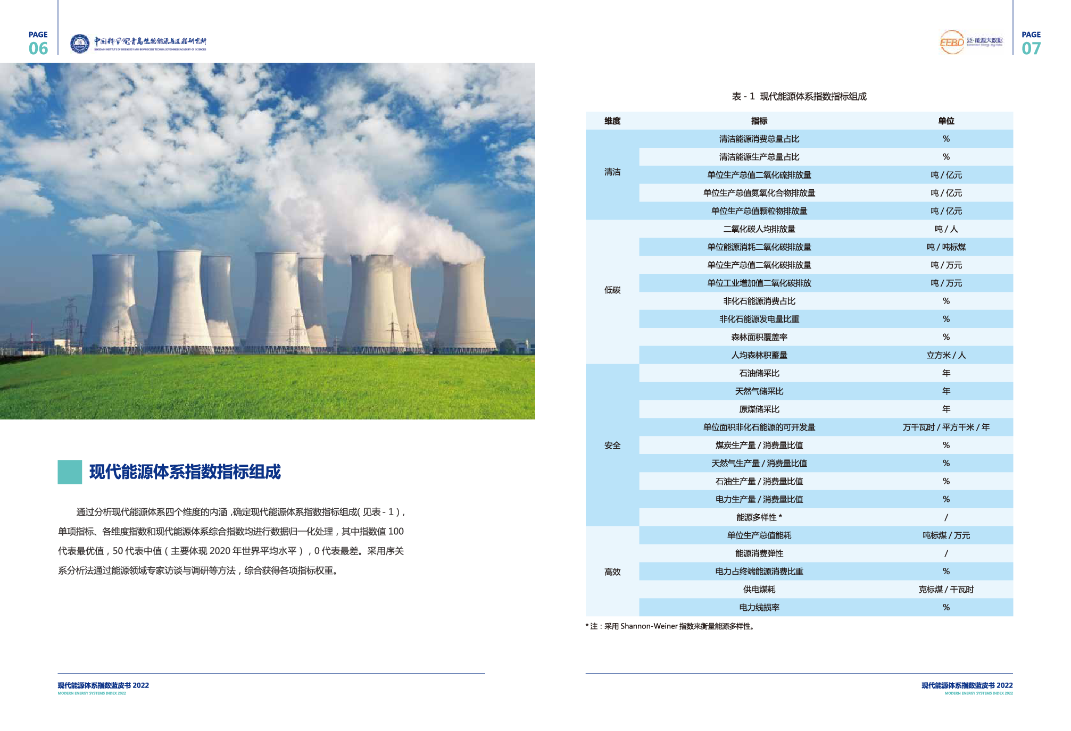Click the row 非化石能源消费占比
This screenshot has height=731, width=1071.
(826, 301)
